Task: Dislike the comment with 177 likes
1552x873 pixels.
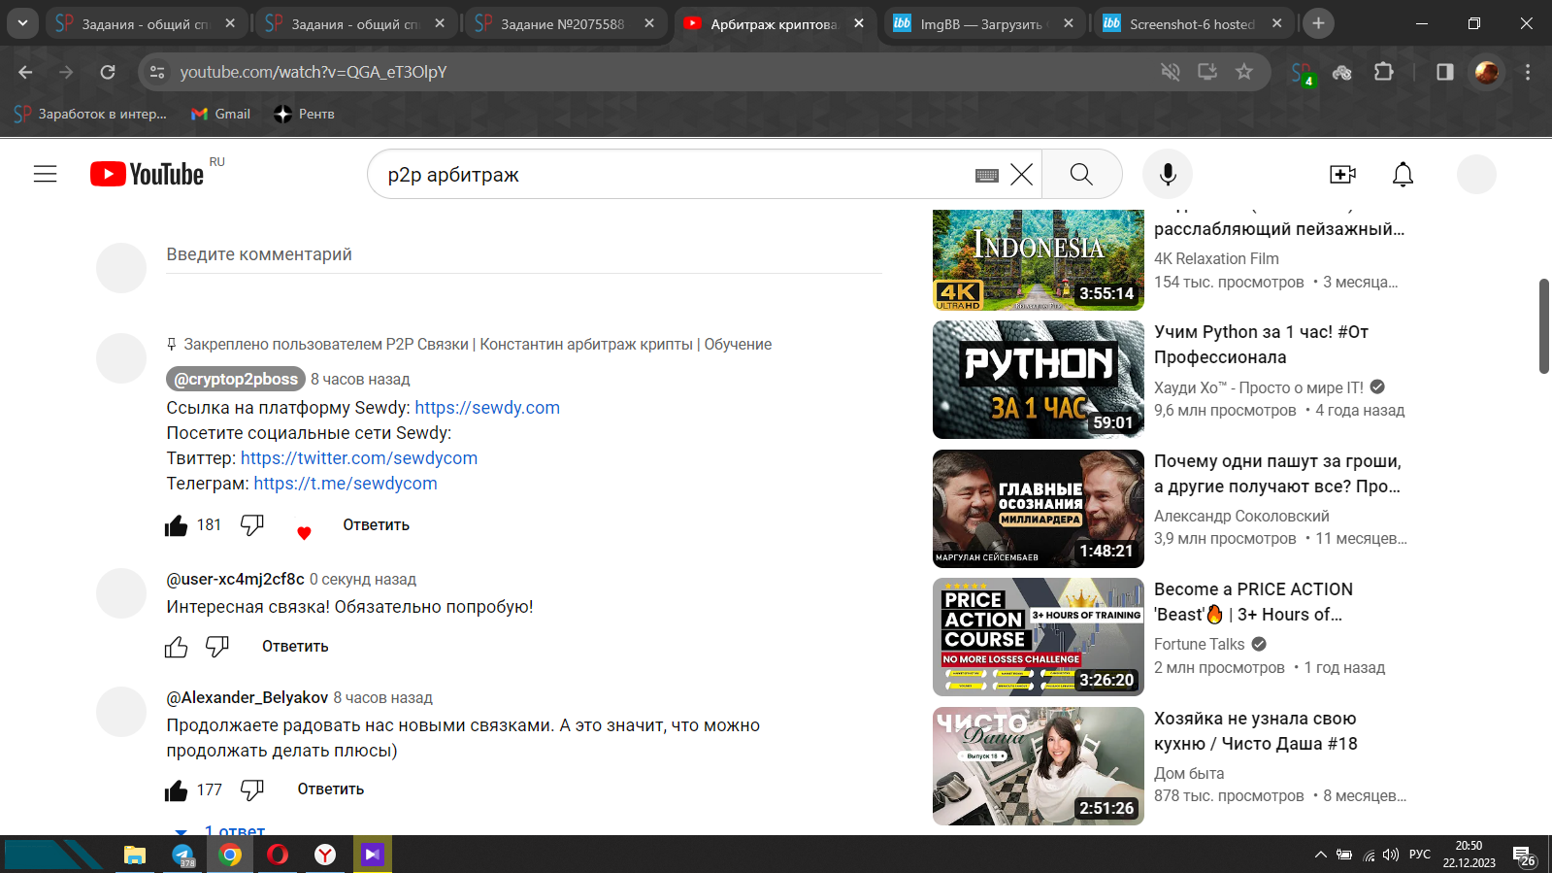Action: 252,789
